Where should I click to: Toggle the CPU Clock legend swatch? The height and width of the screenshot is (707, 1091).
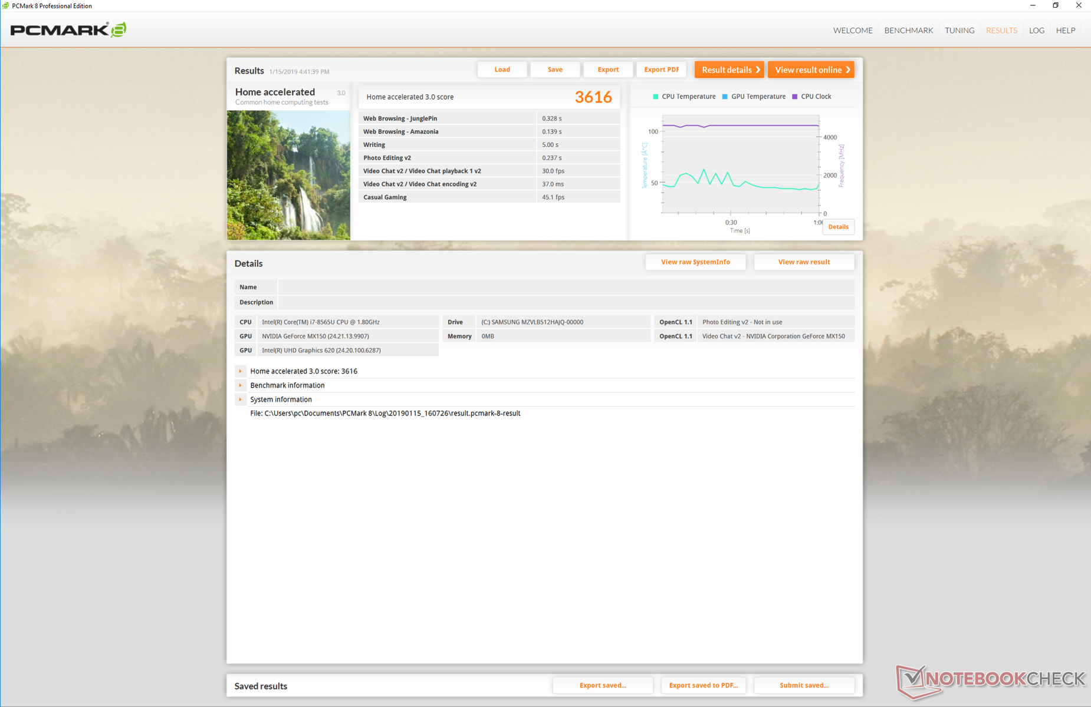[794, 97]
